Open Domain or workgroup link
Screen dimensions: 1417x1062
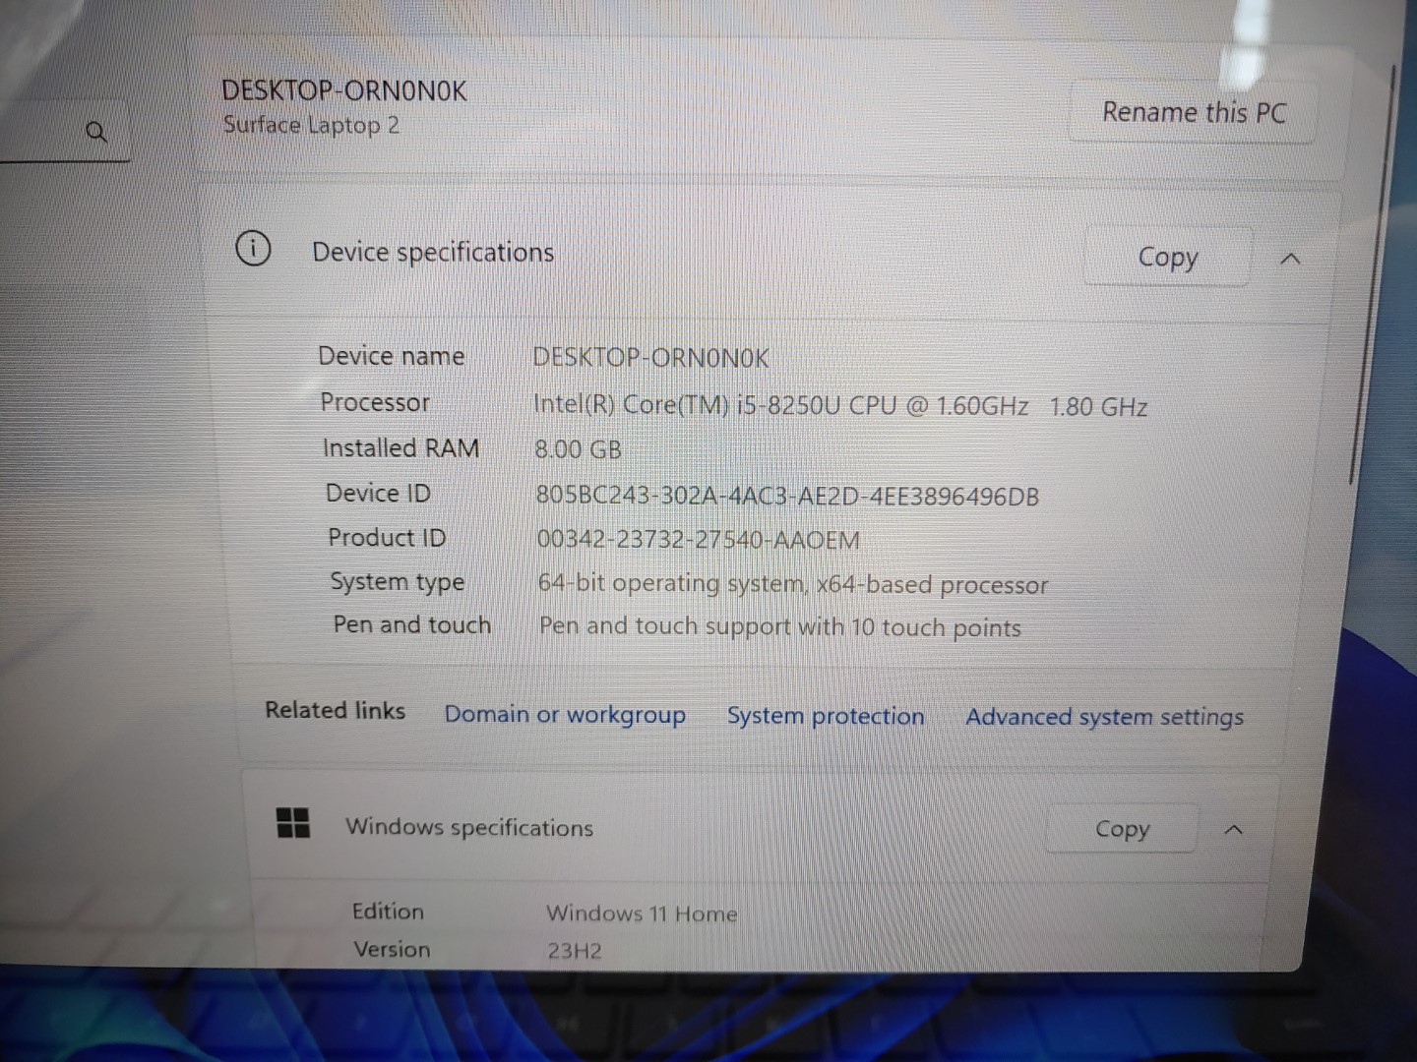tap(565, 714)
